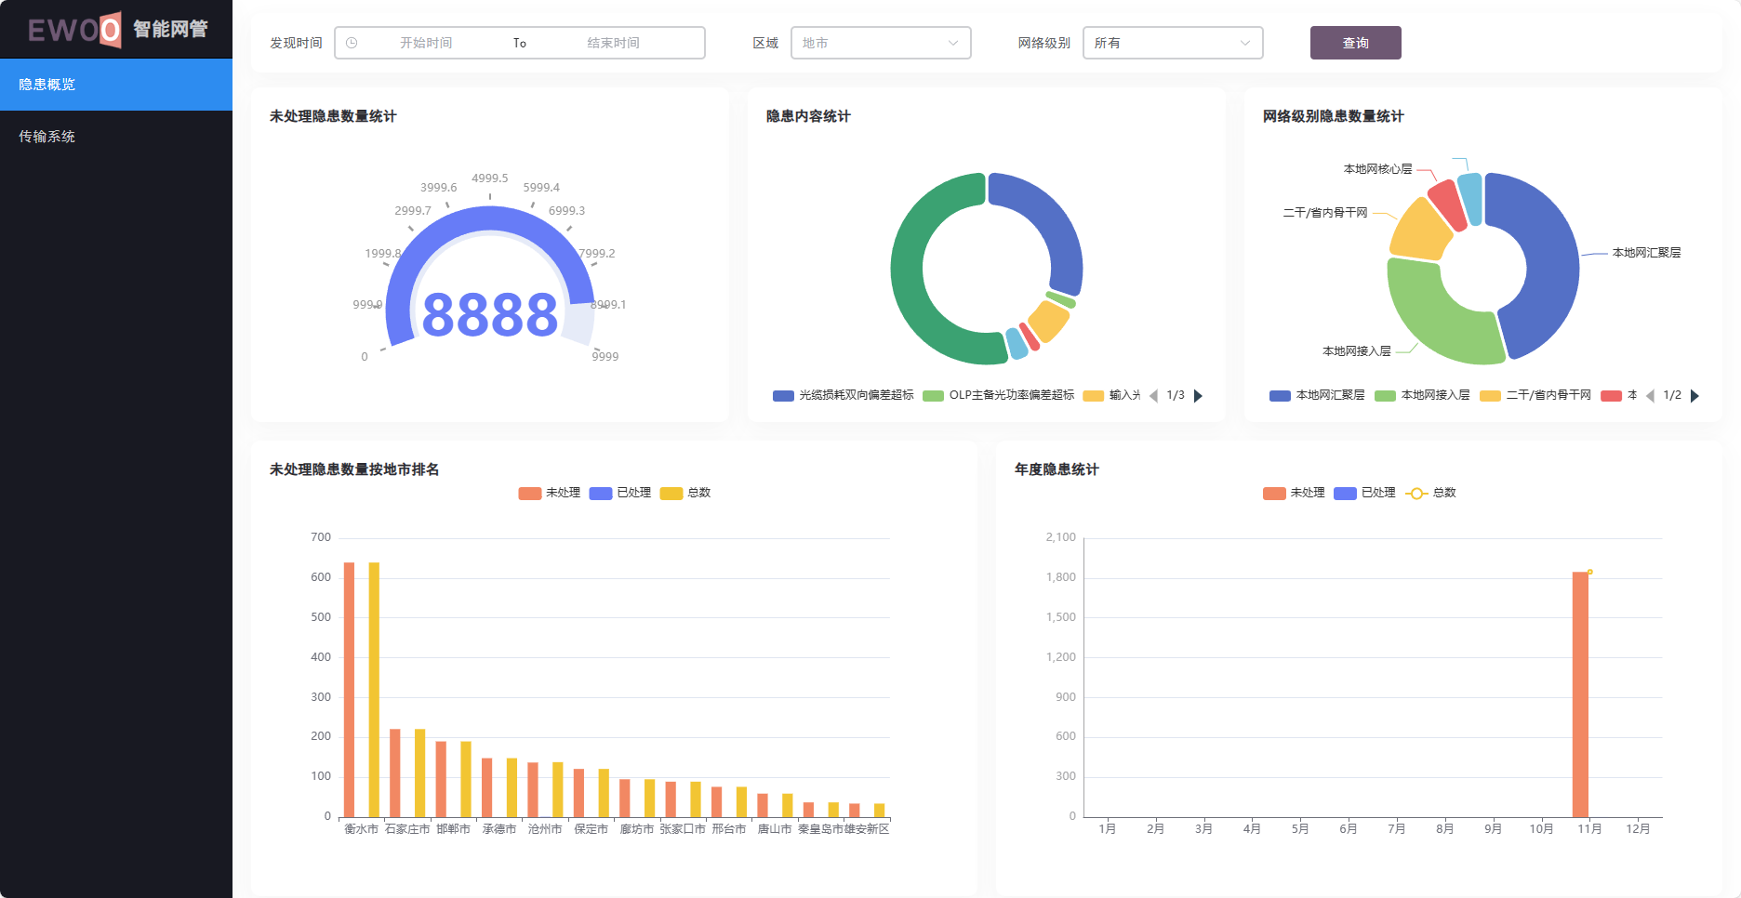Click the 未处理隐患数量统计 panel title
1741x898 pixels.
pyautogui.click(x=333, y=116)
